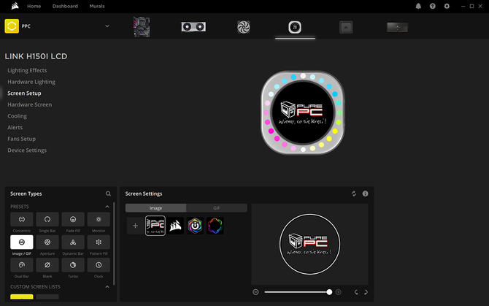Viewport: 489px width, 306px height.
Task: Select the LCD cooler device icon
Action: (295, 27)
